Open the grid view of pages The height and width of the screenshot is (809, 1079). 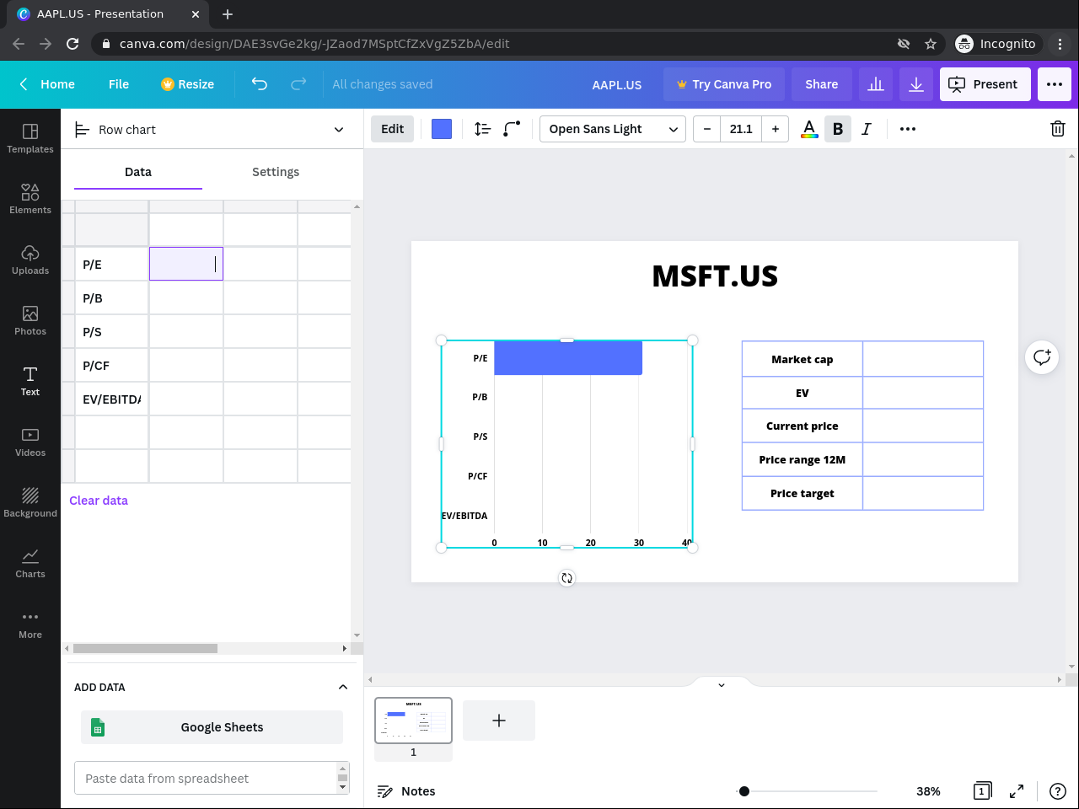(x=982, y=791)
